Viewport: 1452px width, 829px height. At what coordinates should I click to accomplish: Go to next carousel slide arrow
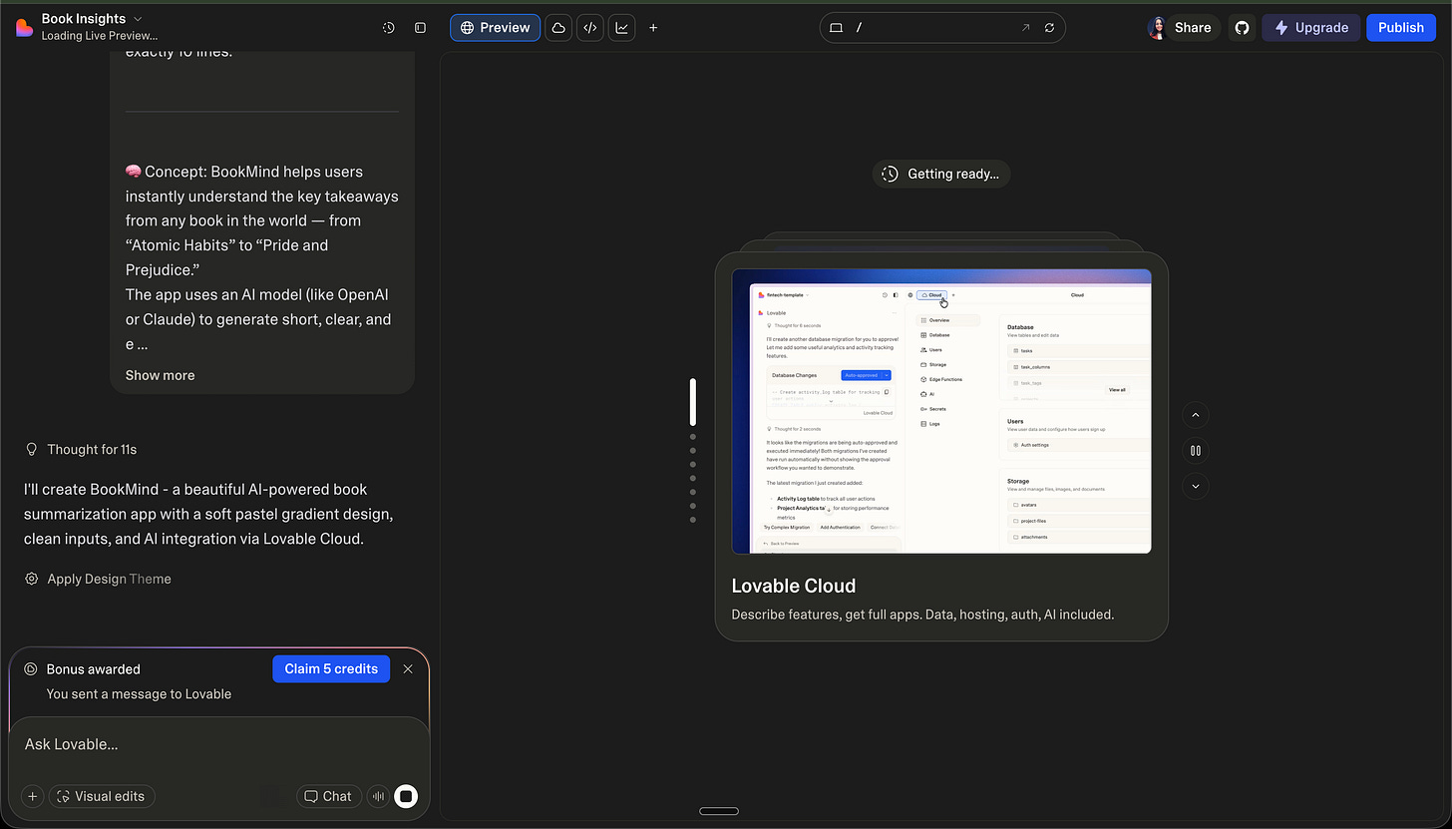(1195, 487)
